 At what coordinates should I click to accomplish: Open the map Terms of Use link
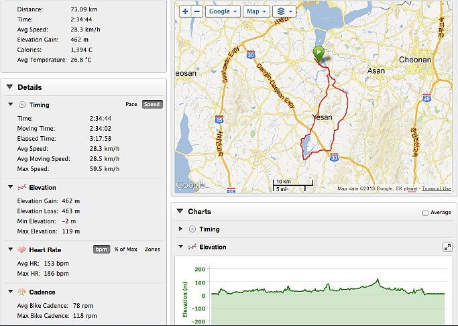437,188
